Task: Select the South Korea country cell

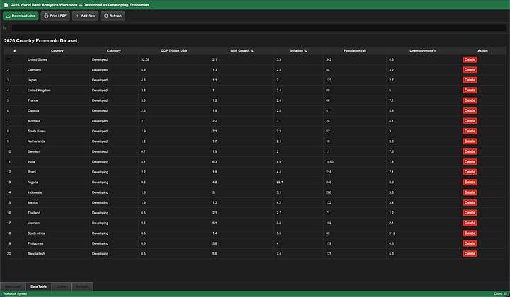Action: coord(57,131)
